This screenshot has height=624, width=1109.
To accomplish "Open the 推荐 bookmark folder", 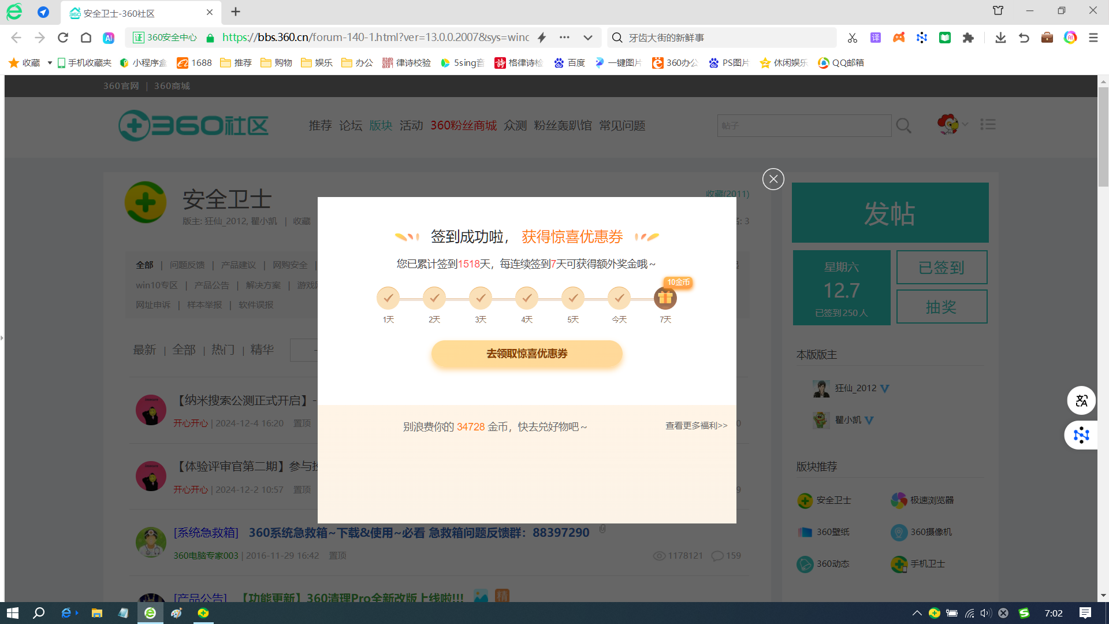I will point(236,62).
